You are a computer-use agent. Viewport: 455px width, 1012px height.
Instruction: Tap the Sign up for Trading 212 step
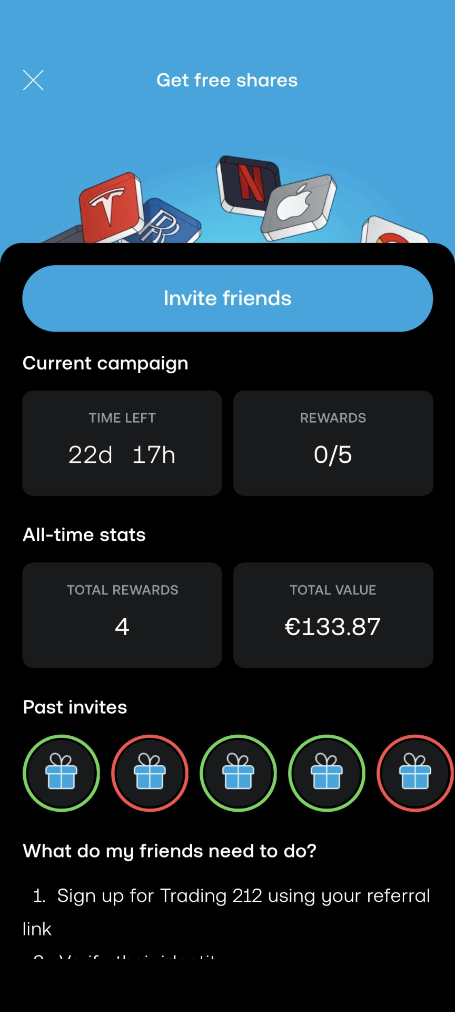coord(232,896)
